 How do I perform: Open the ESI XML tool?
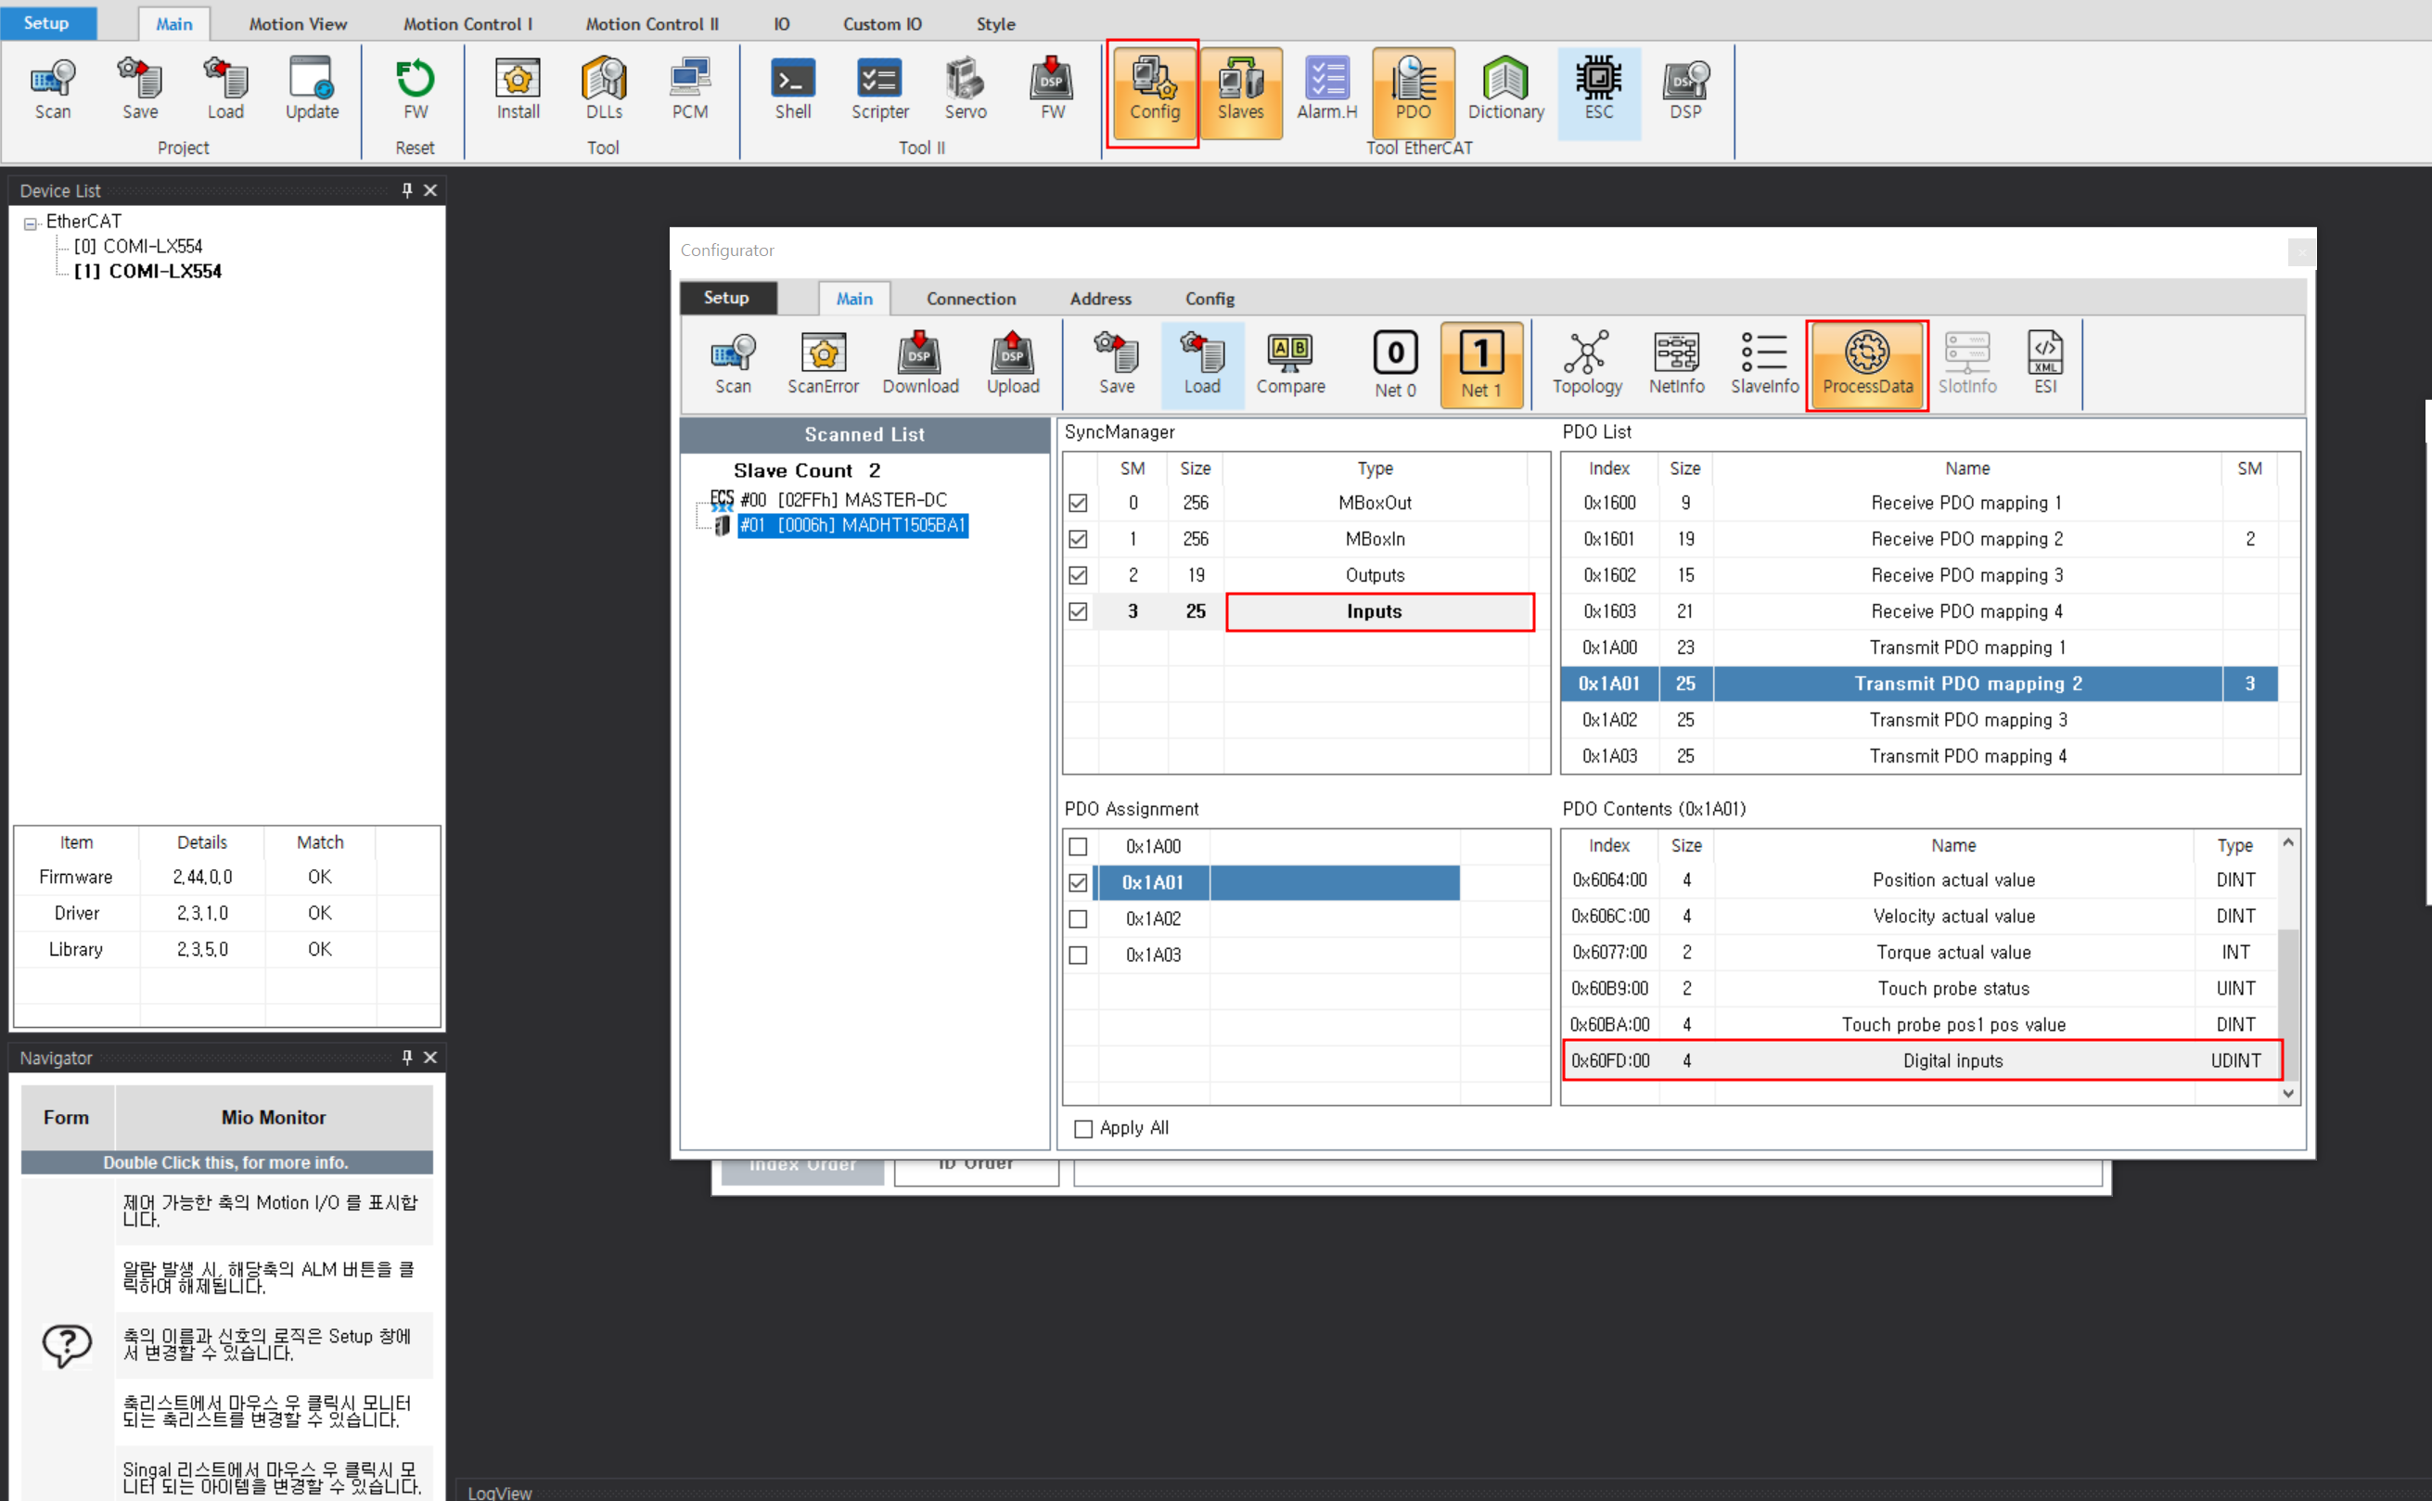tap(2044, 364)
